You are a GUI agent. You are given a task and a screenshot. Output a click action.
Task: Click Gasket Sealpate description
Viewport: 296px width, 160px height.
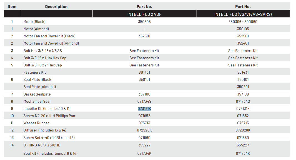37,94
